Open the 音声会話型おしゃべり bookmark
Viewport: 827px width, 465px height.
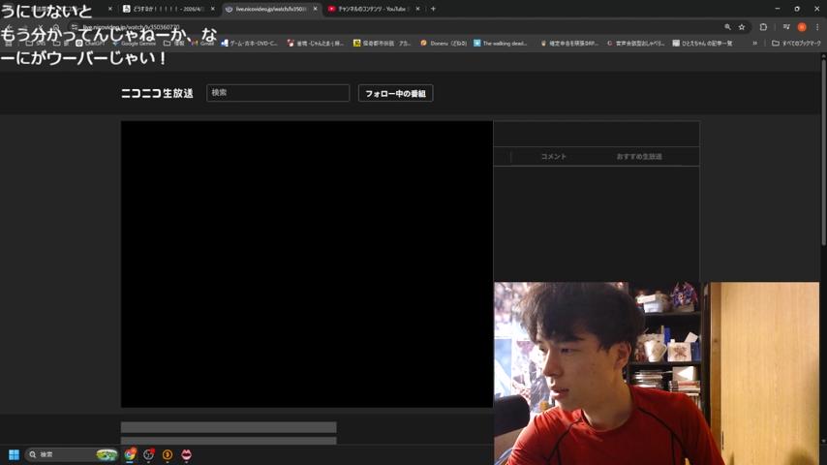[x=635, y=44]
